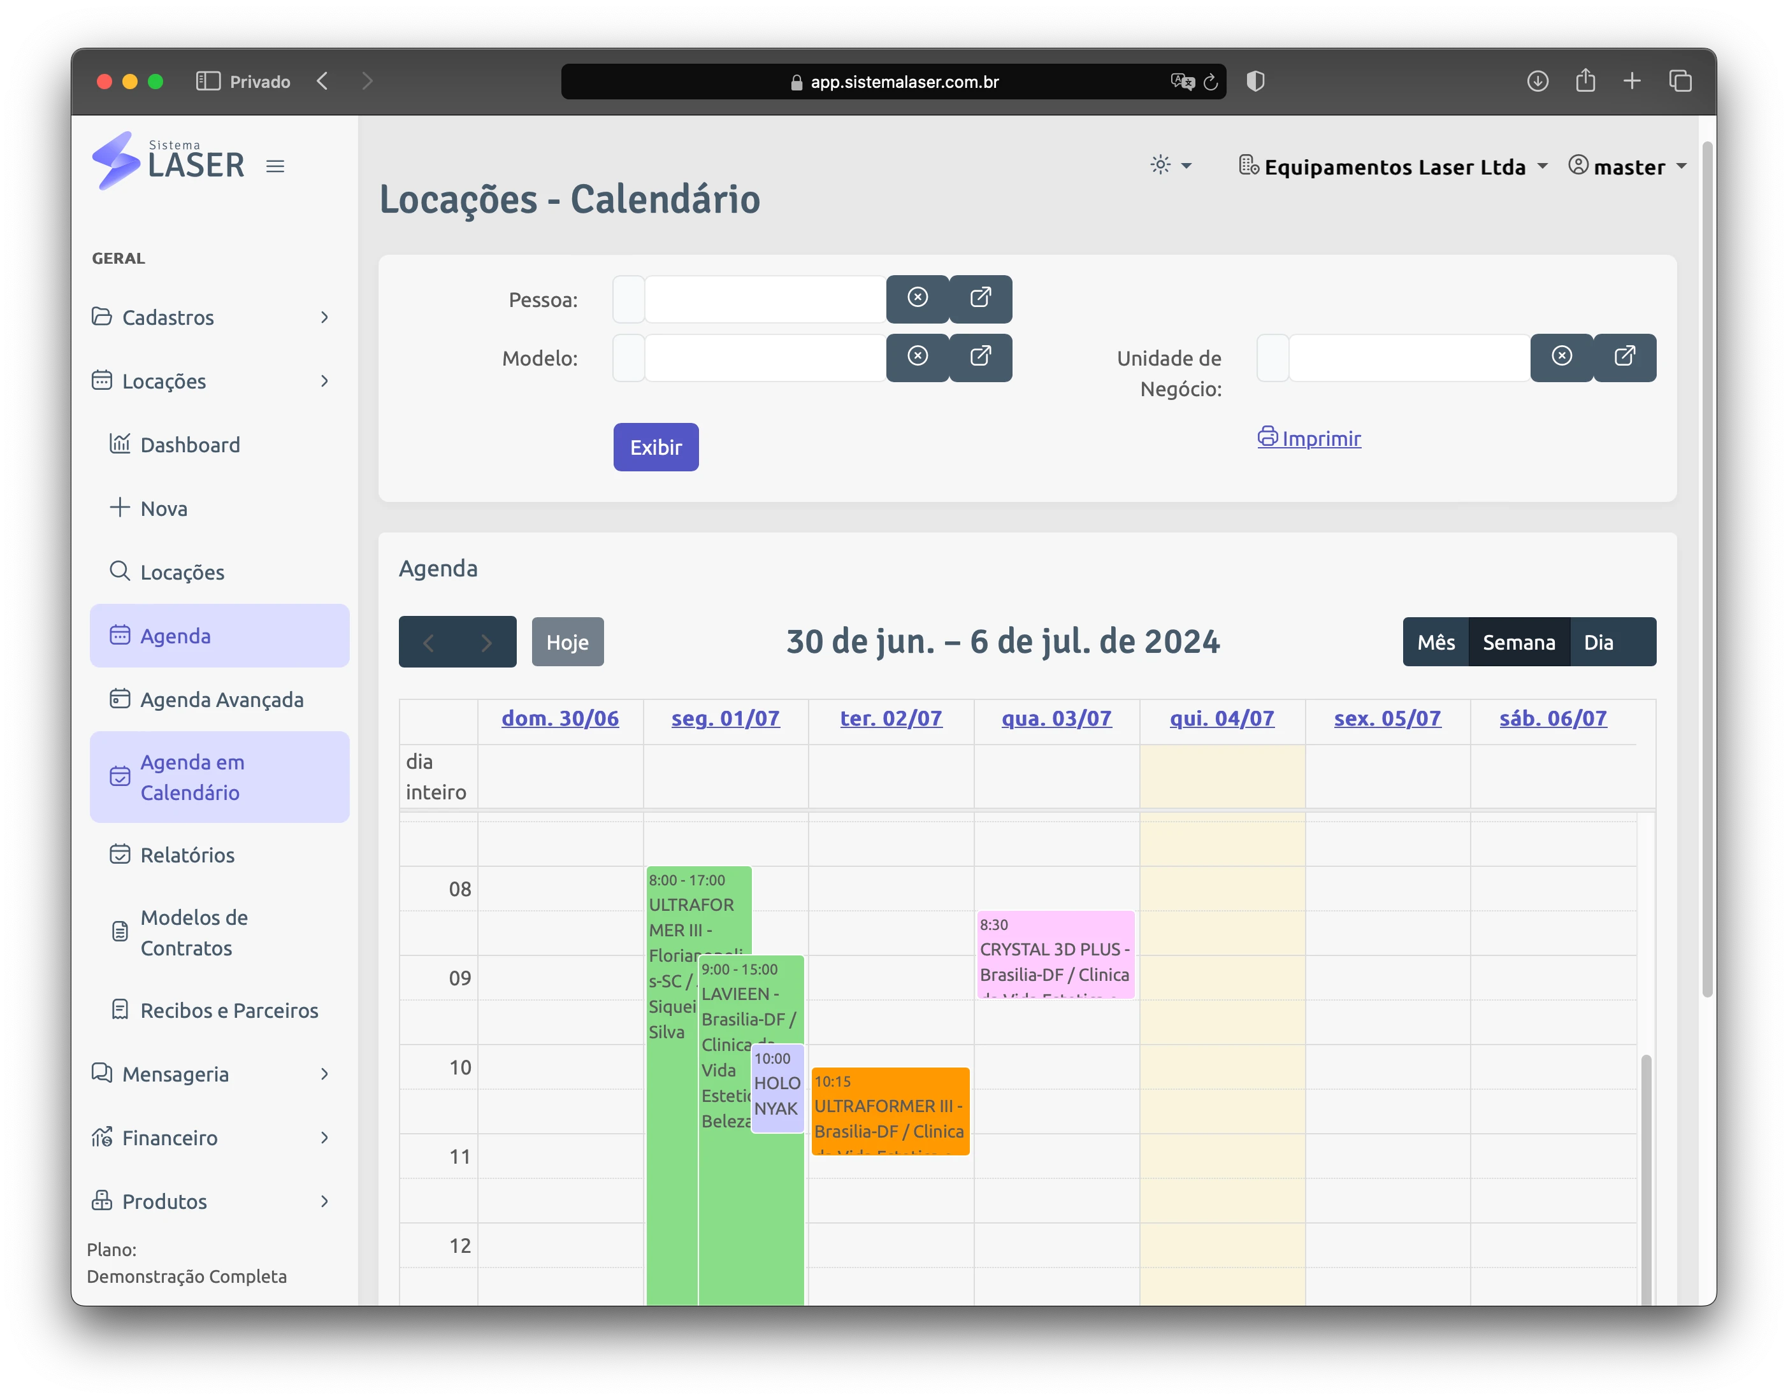Open the HOLONYAK 10:00 event

(x=777, y=1089)
